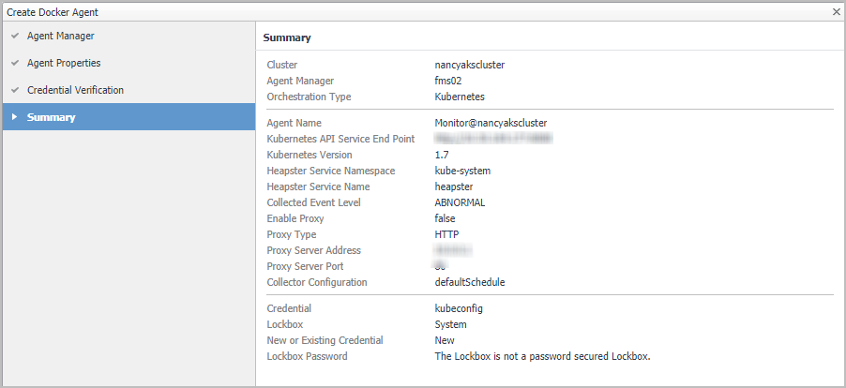The image size is (846, 388).
Task: Click the Kubernetes orchestration type value
Action: coord(460,97)
